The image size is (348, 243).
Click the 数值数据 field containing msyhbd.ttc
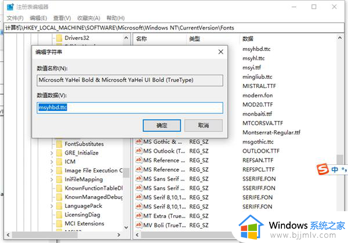pyautogui.click(x=130, y=108)
